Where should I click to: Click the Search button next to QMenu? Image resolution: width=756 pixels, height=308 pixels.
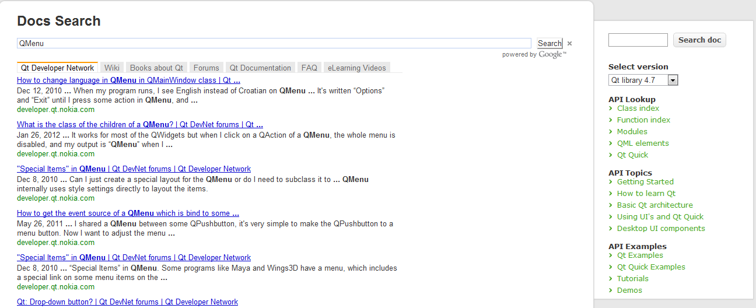tap(549, 43)
